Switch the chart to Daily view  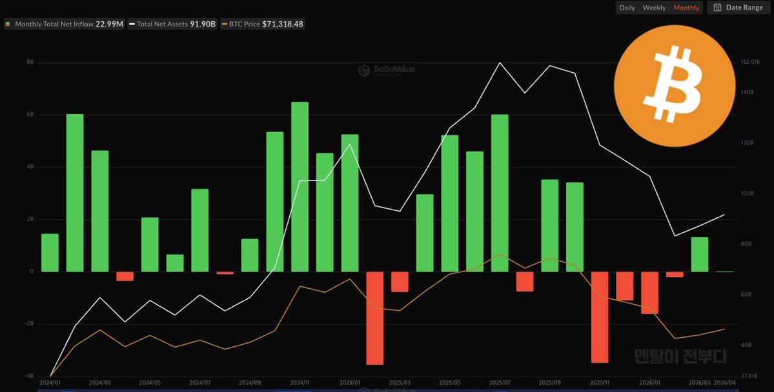point(627,7)
